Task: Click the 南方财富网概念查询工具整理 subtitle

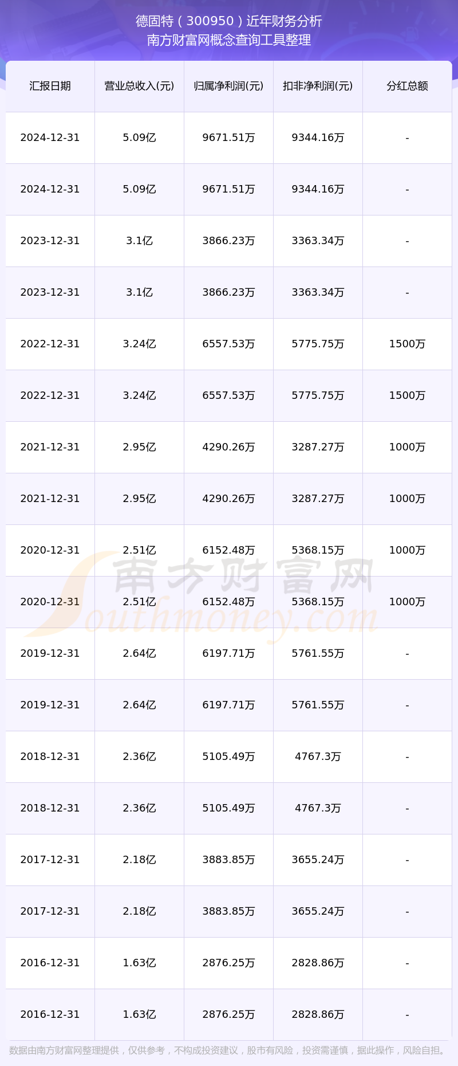Action: [229, 40]
